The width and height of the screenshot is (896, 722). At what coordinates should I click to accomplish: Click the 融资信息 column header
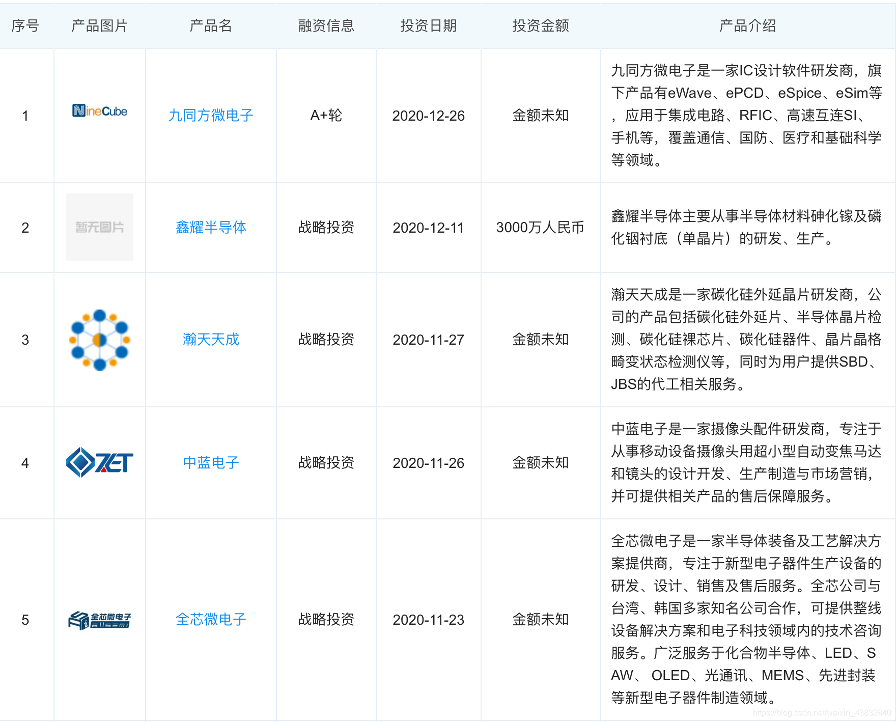326,25
